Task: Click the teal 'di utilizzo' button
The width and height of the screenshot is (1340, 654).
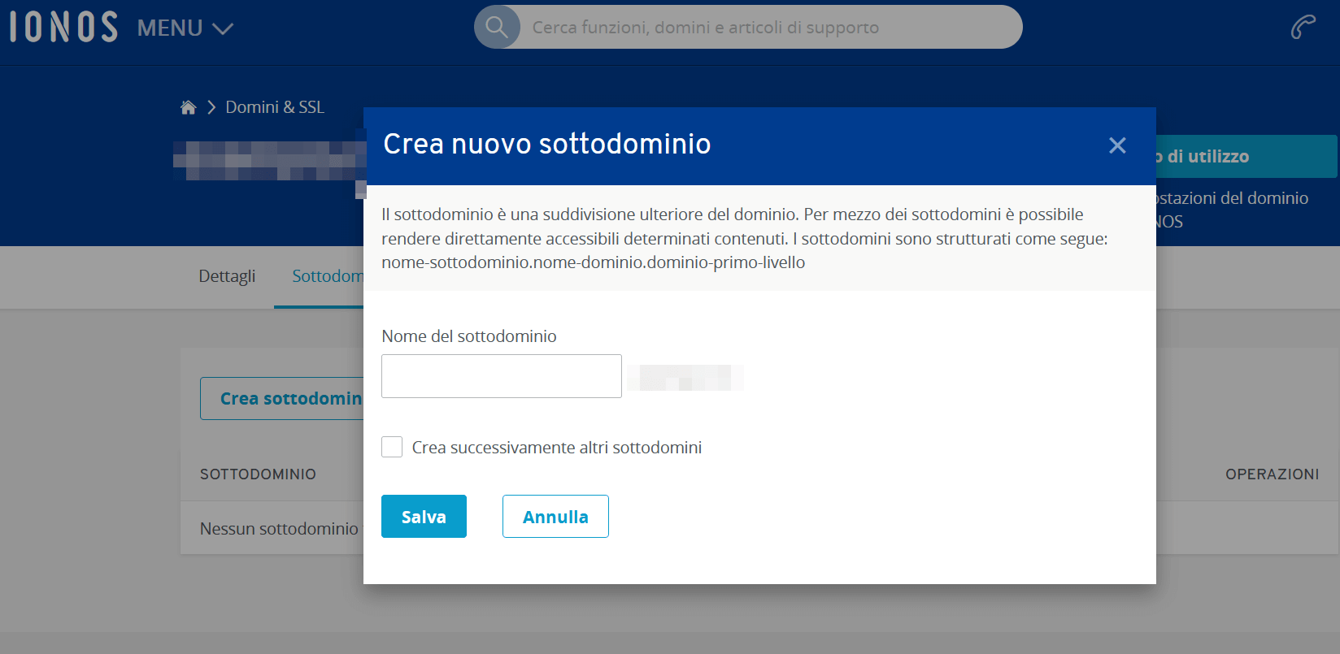Action: point(1246,156)
